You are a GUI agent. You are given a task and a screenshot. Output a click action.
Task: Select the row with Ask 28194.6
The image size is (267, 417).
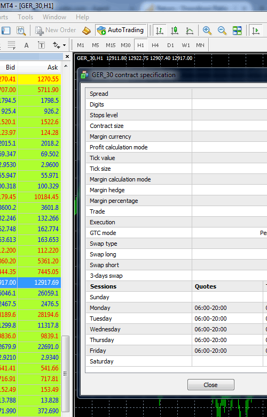pos(30,315)
